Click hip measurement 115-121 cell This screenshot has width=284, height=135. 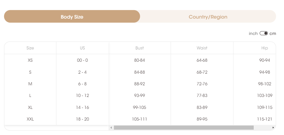264,119
